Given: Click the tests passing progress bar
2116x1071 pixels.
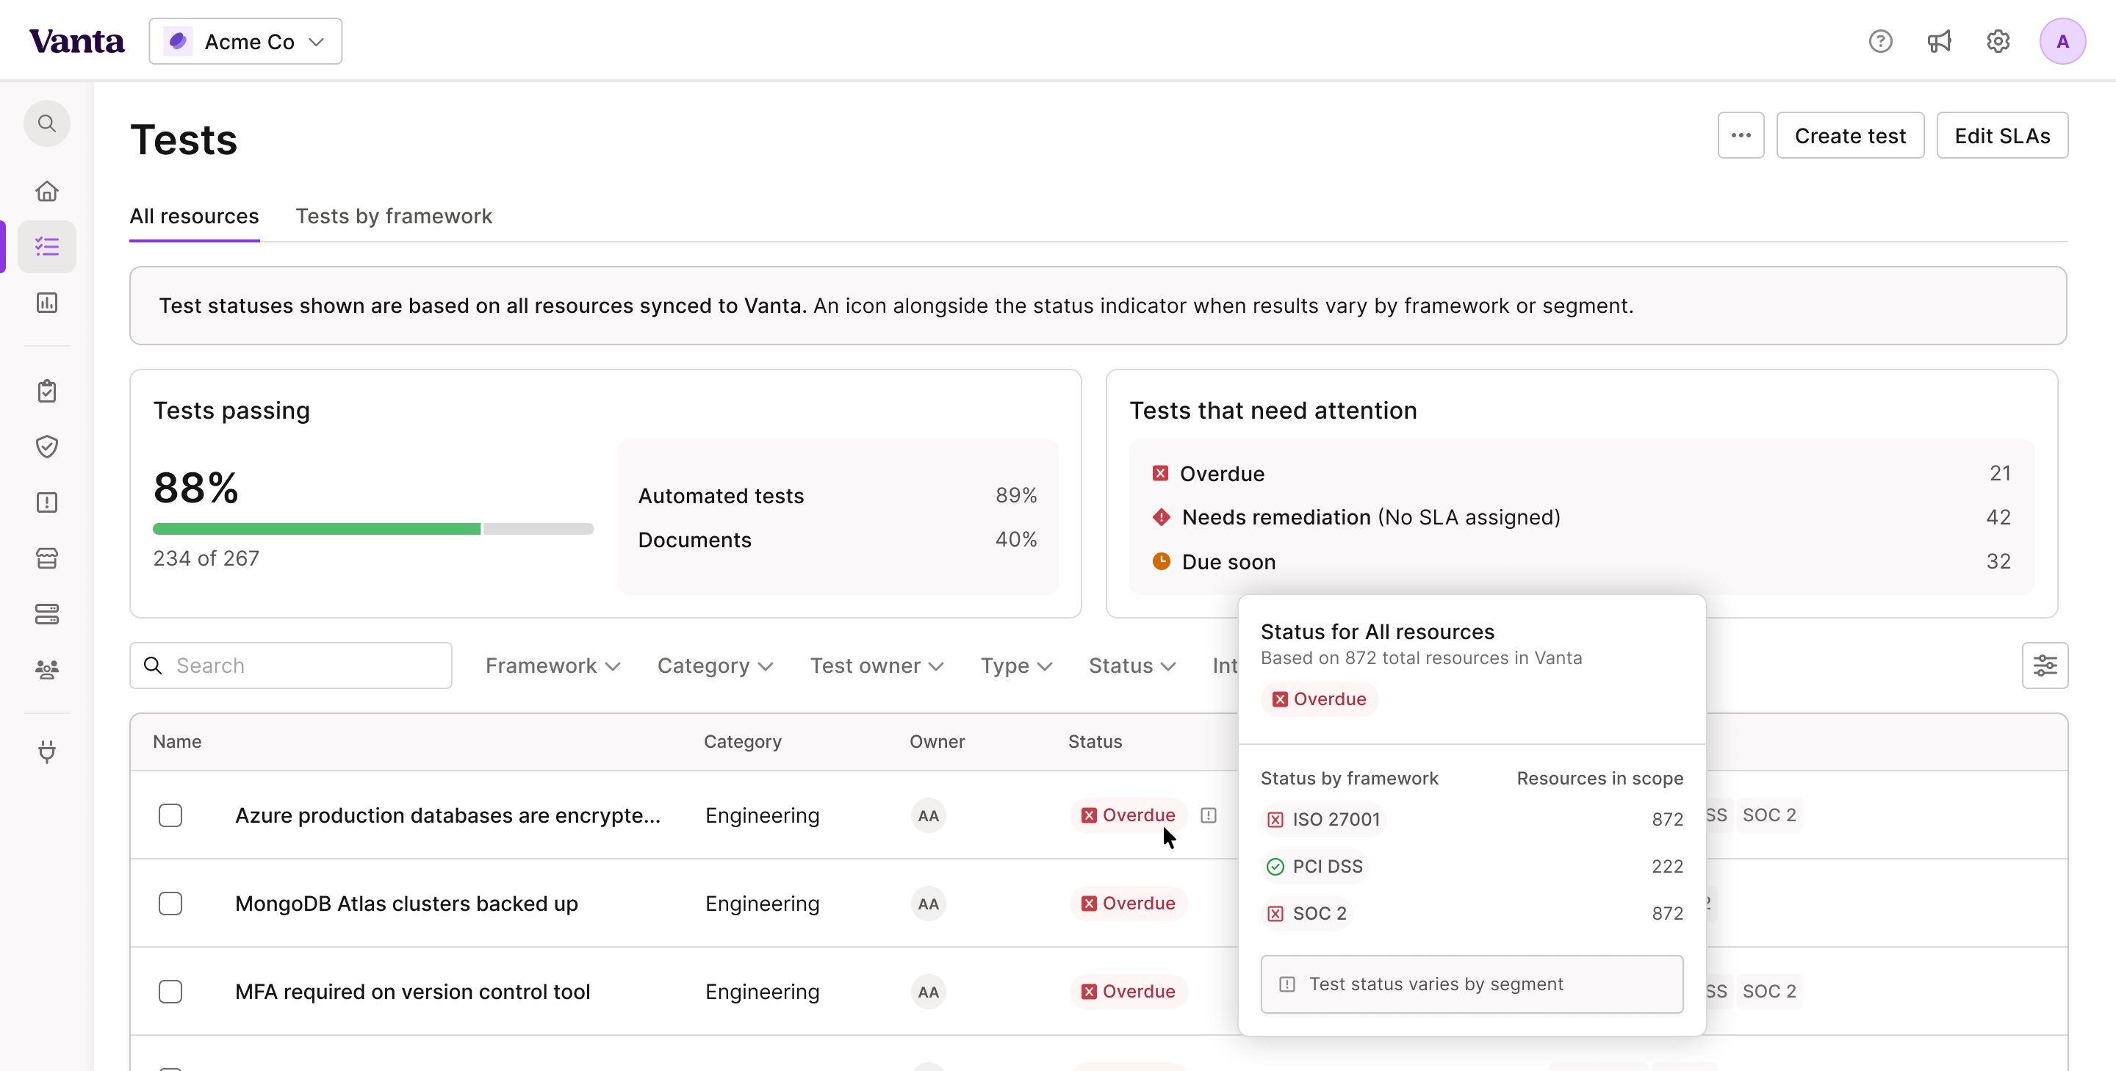Looking at the screenshot, I should pos(373,529).
